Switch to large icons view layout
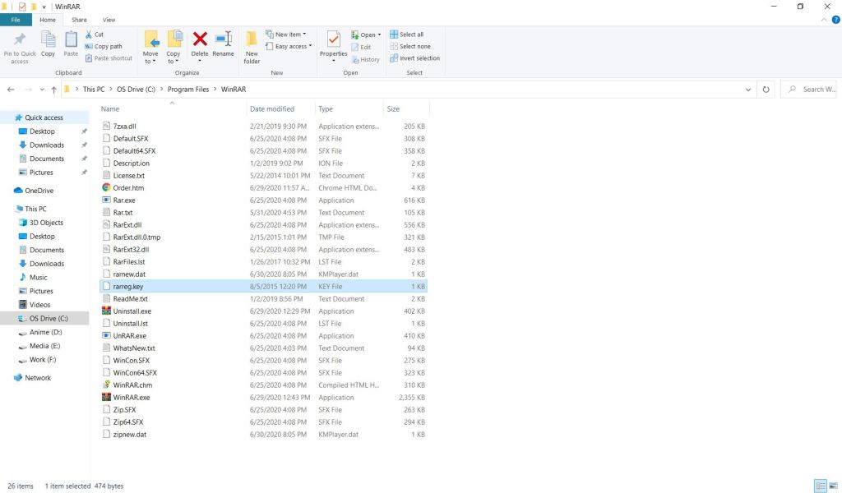842x493 pixels. click(x=833, y=486)
